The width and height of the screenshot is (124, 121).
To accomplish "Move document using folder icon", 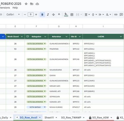I will 32,4.
